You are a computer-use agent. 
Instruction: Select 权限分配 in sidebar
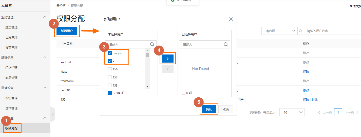11,128
